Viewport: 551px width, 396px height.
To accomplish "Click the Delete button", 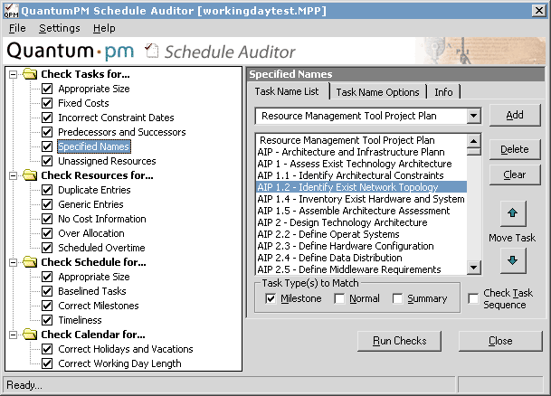I will point(515,149).
